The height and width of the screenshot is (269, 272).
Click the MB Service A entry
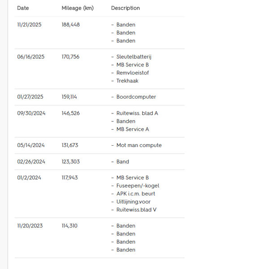click(133, 129)
